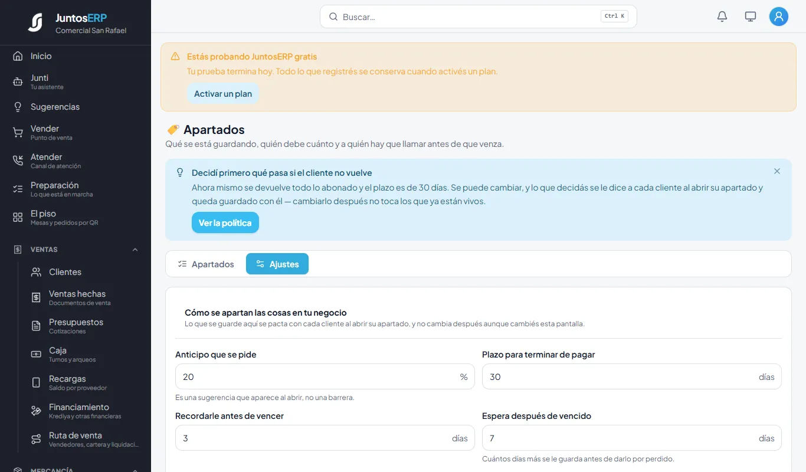
Task: Click the monitor display icon
Action: 751,17
